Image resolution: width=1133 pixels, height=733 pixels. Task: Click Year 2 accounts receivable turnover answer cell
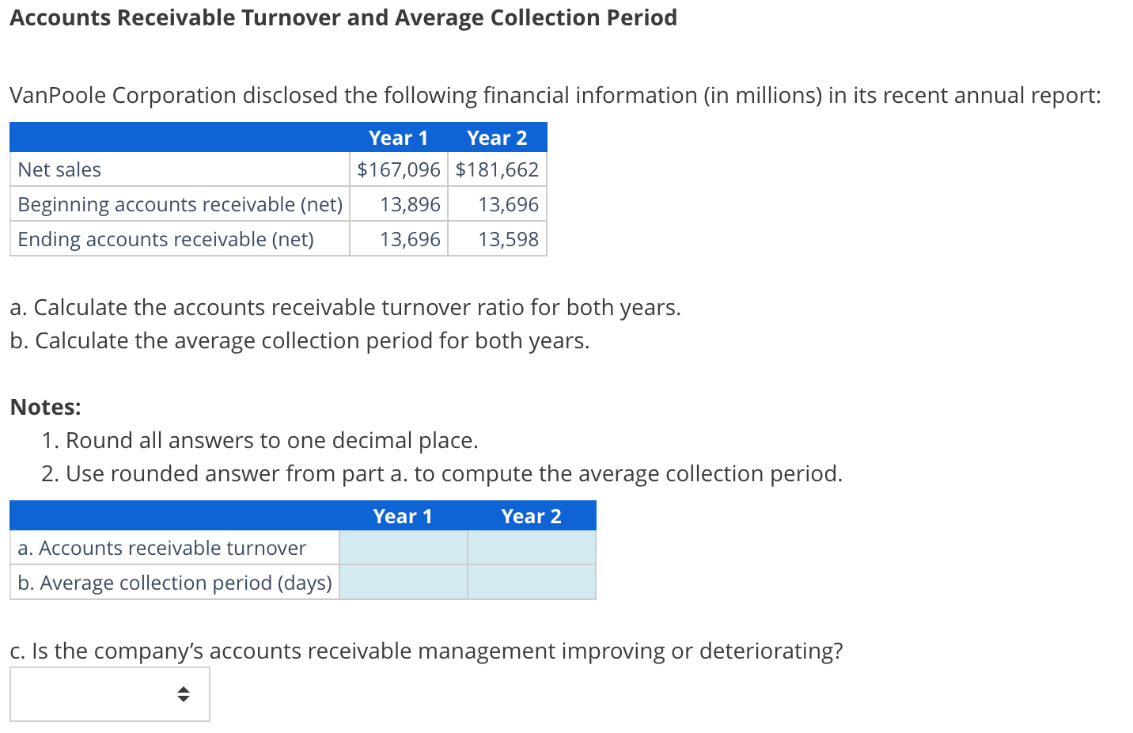click(531, 547)
